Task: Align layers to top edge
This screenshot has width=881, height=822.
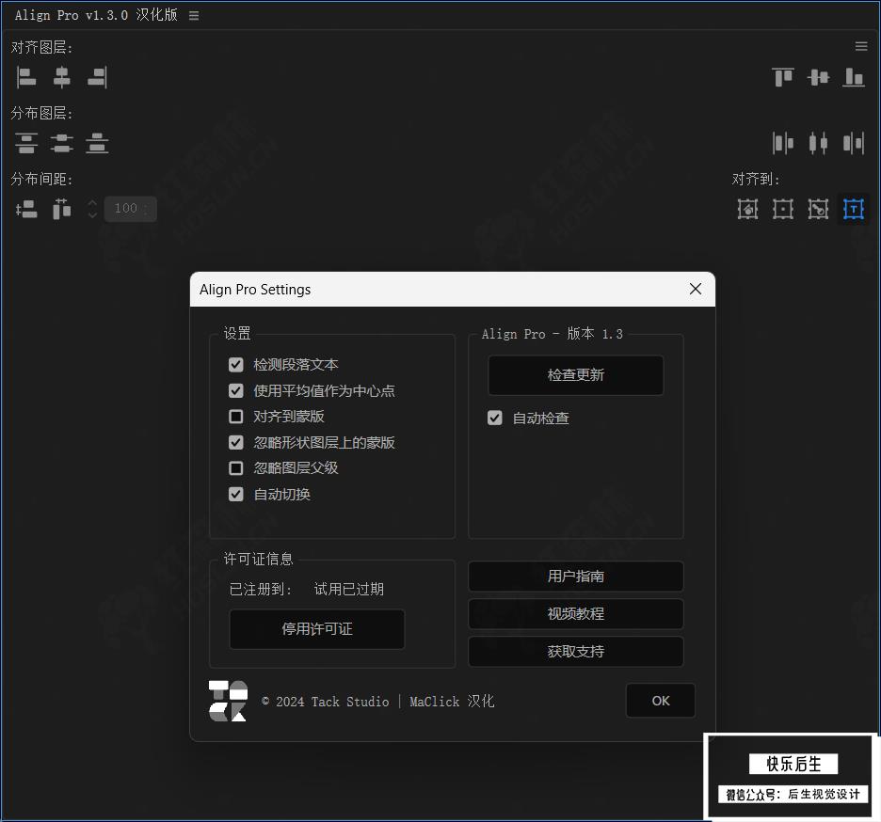Action: point(783,77)
